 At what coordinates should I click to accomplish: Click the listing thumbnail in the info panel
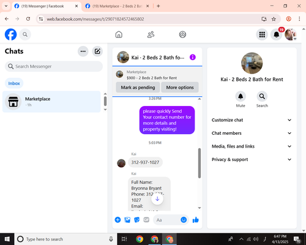pos(252,63)
